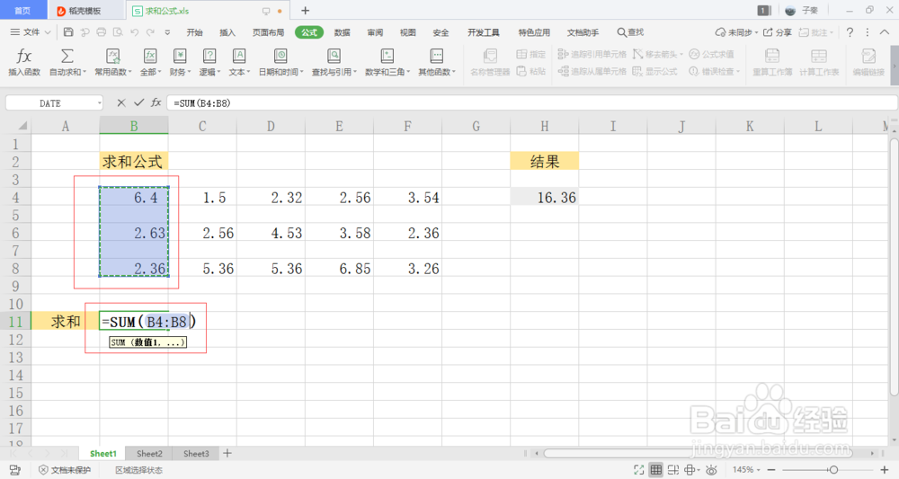This screenshot has height=479, width=899.
Task: Open a new document tab with plus
Action: [305, 10]
